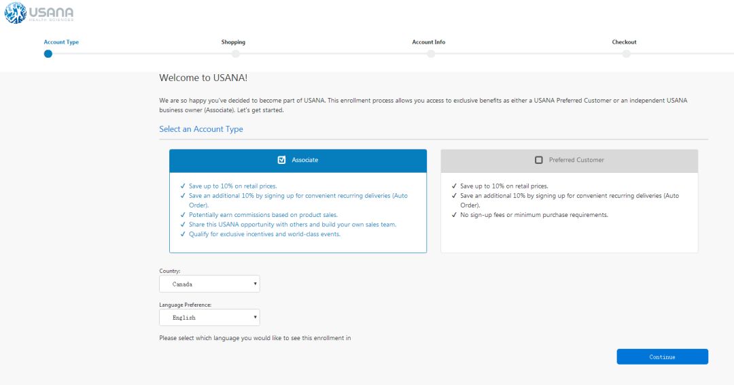Open the Language Preference dropdown showing English
The image size is (734, 385).
tap(209, 318)
